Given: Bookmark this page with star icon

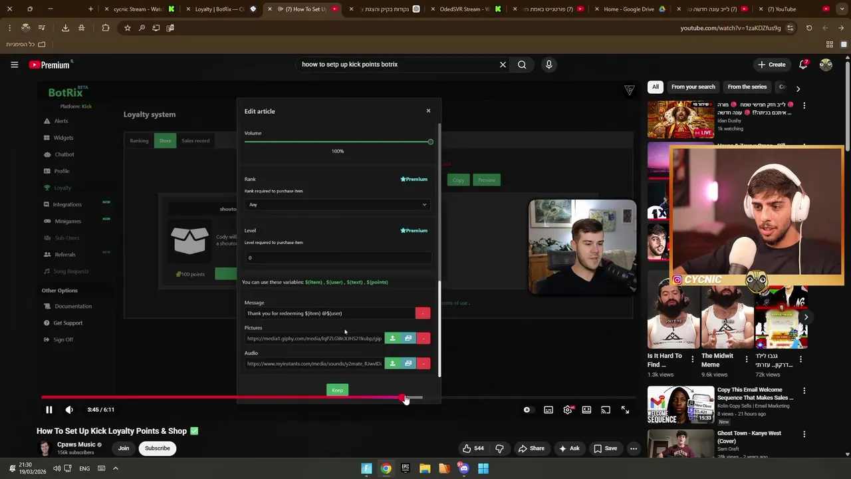Looking at the screenshot, I should [127, 28].
